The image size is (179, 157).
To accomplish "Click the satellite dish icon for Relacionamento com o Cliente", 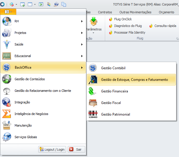I will coord(7,91).
